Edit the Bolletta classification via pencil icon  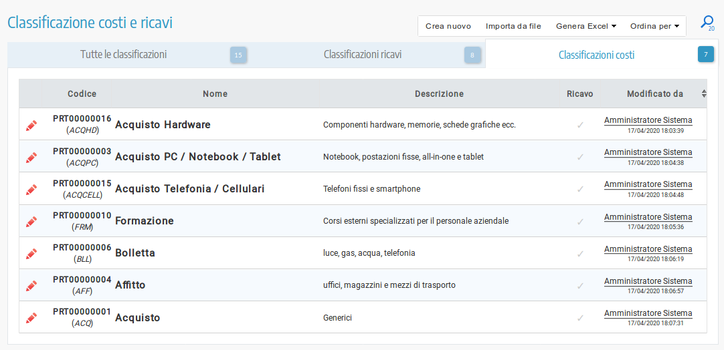coord(31,253)
